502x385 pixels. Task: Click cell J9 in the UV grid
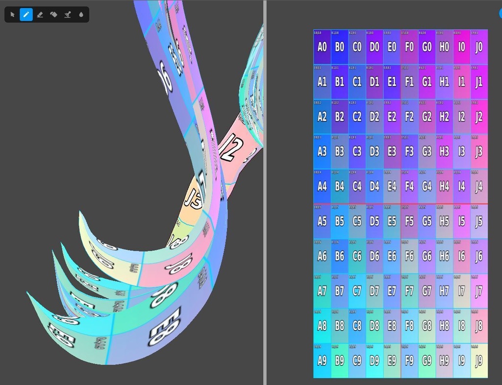click(479, 361)
